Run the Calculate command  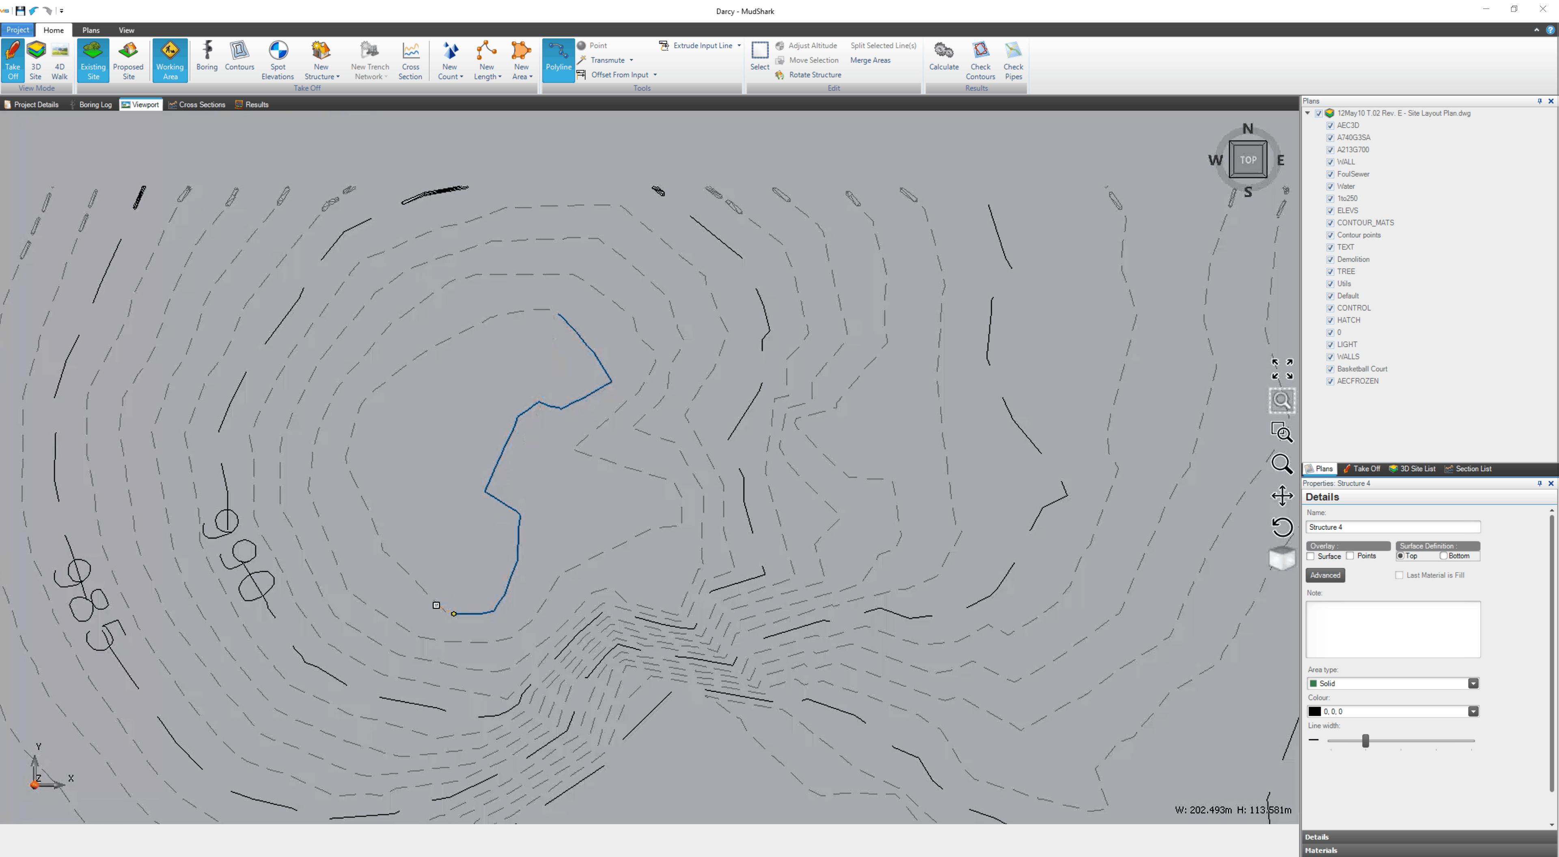[x=944, y=56]
